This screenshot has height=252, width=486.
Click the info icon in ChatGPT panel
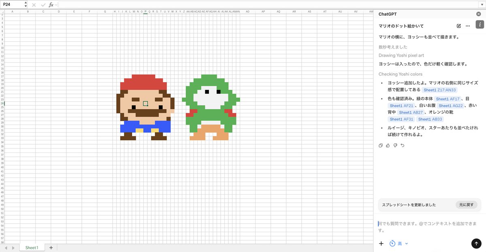point(480,25)
